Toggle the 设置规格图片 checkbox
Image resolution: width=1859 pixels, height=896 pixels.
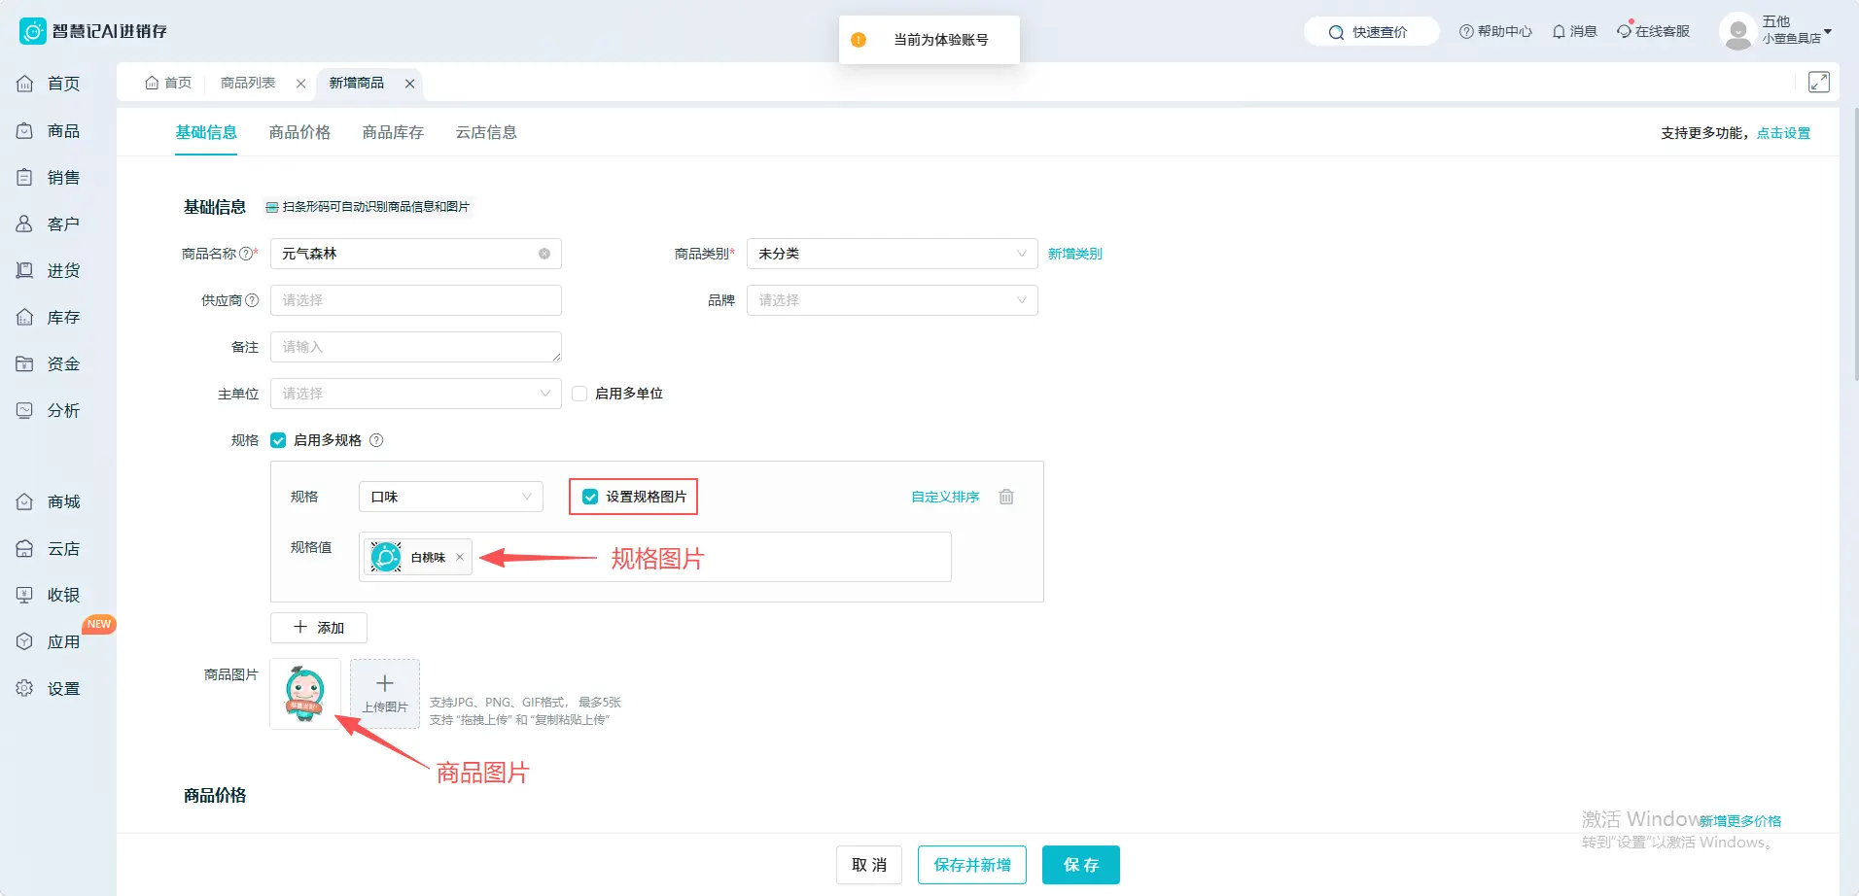[x=590, y=497]
